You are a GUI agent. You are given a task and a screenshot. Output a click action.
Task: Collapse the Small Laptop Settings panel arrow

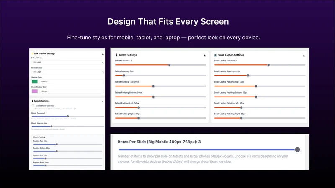[304, 56]
